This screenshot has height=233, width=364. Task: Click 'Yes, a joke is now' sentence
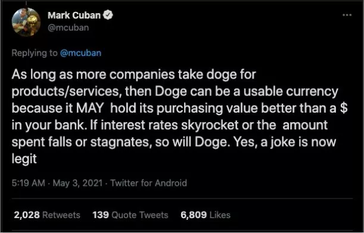(285, 142)
